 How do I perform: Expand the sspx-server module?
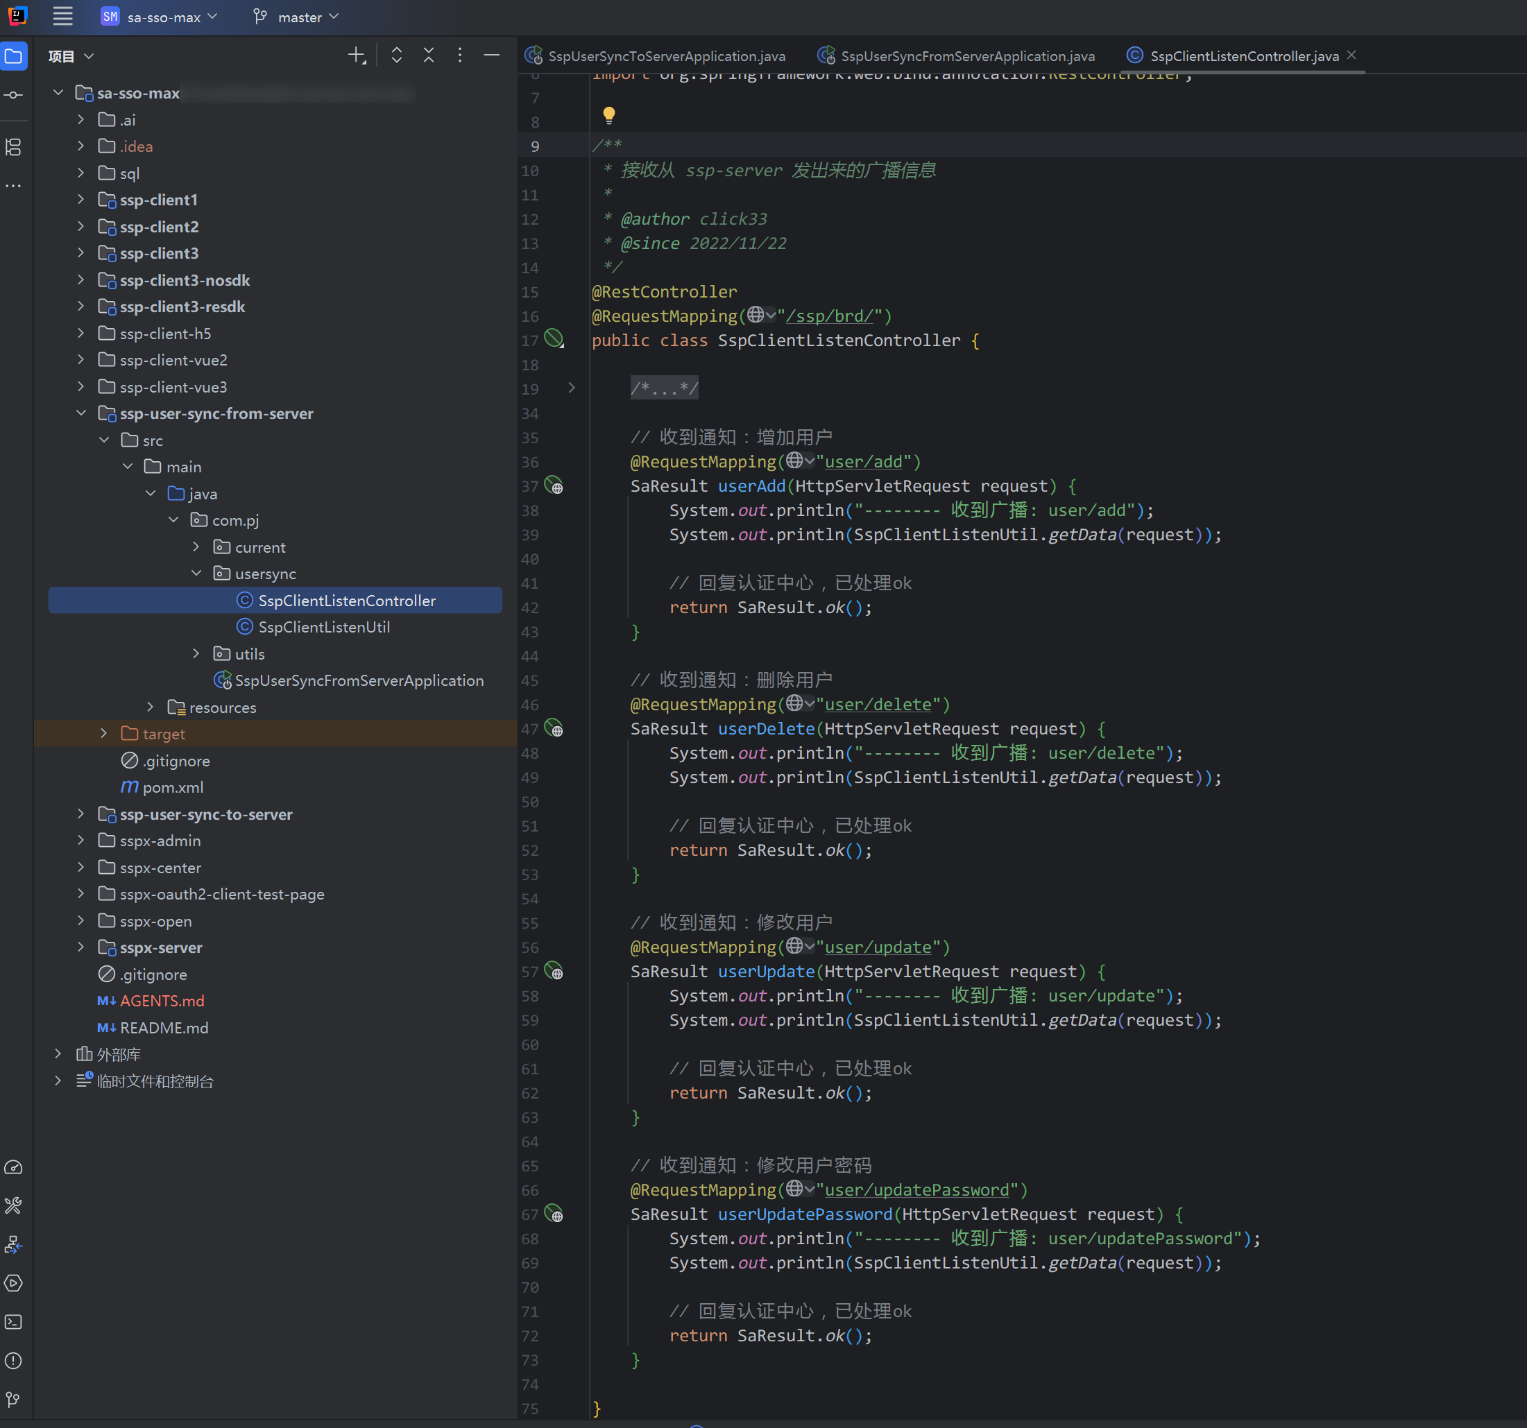click(81, 947)
